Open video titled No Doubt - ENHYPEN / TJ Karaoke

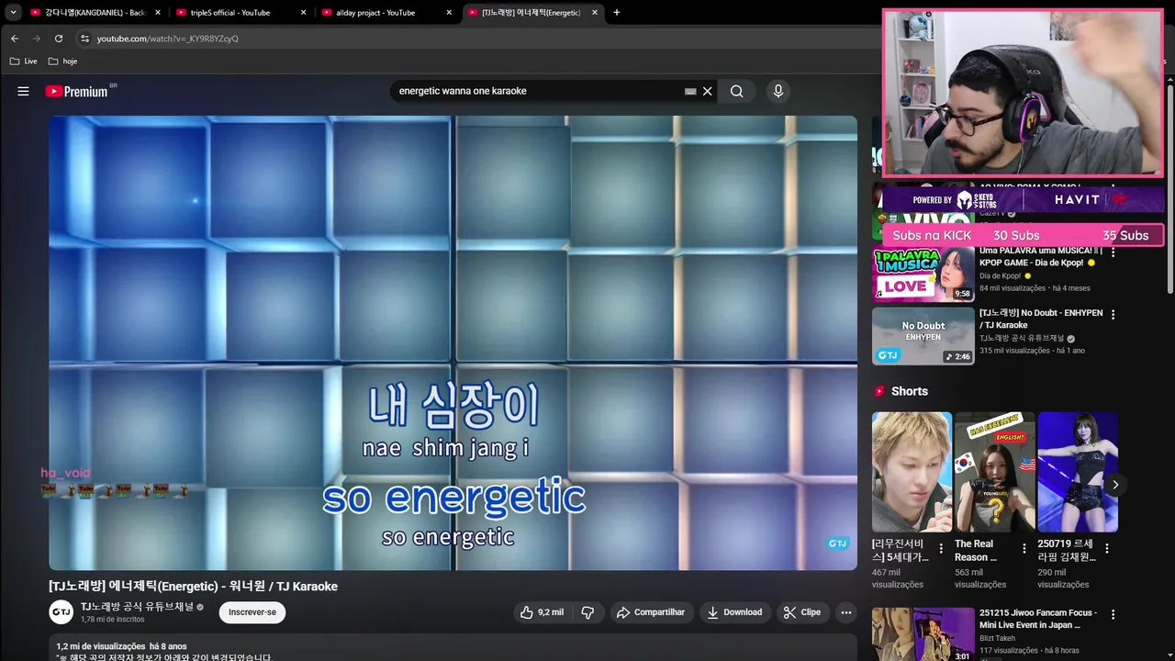coord(1041,319)
